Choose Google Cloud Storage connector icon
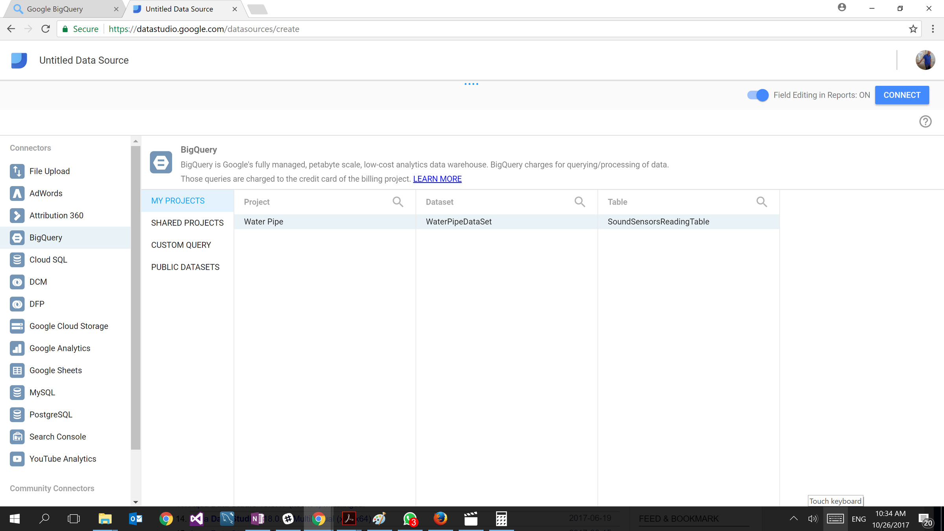 17,326
